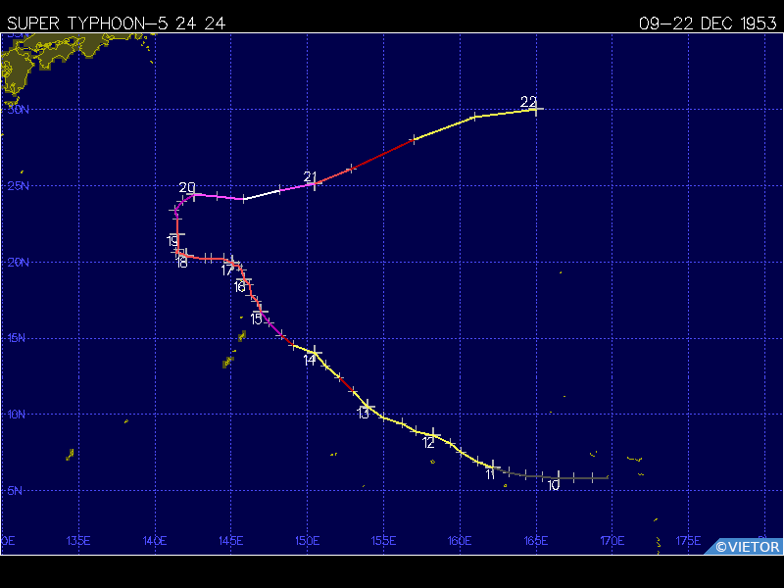Click the 145E longitude label

click(x=231, y=541)
